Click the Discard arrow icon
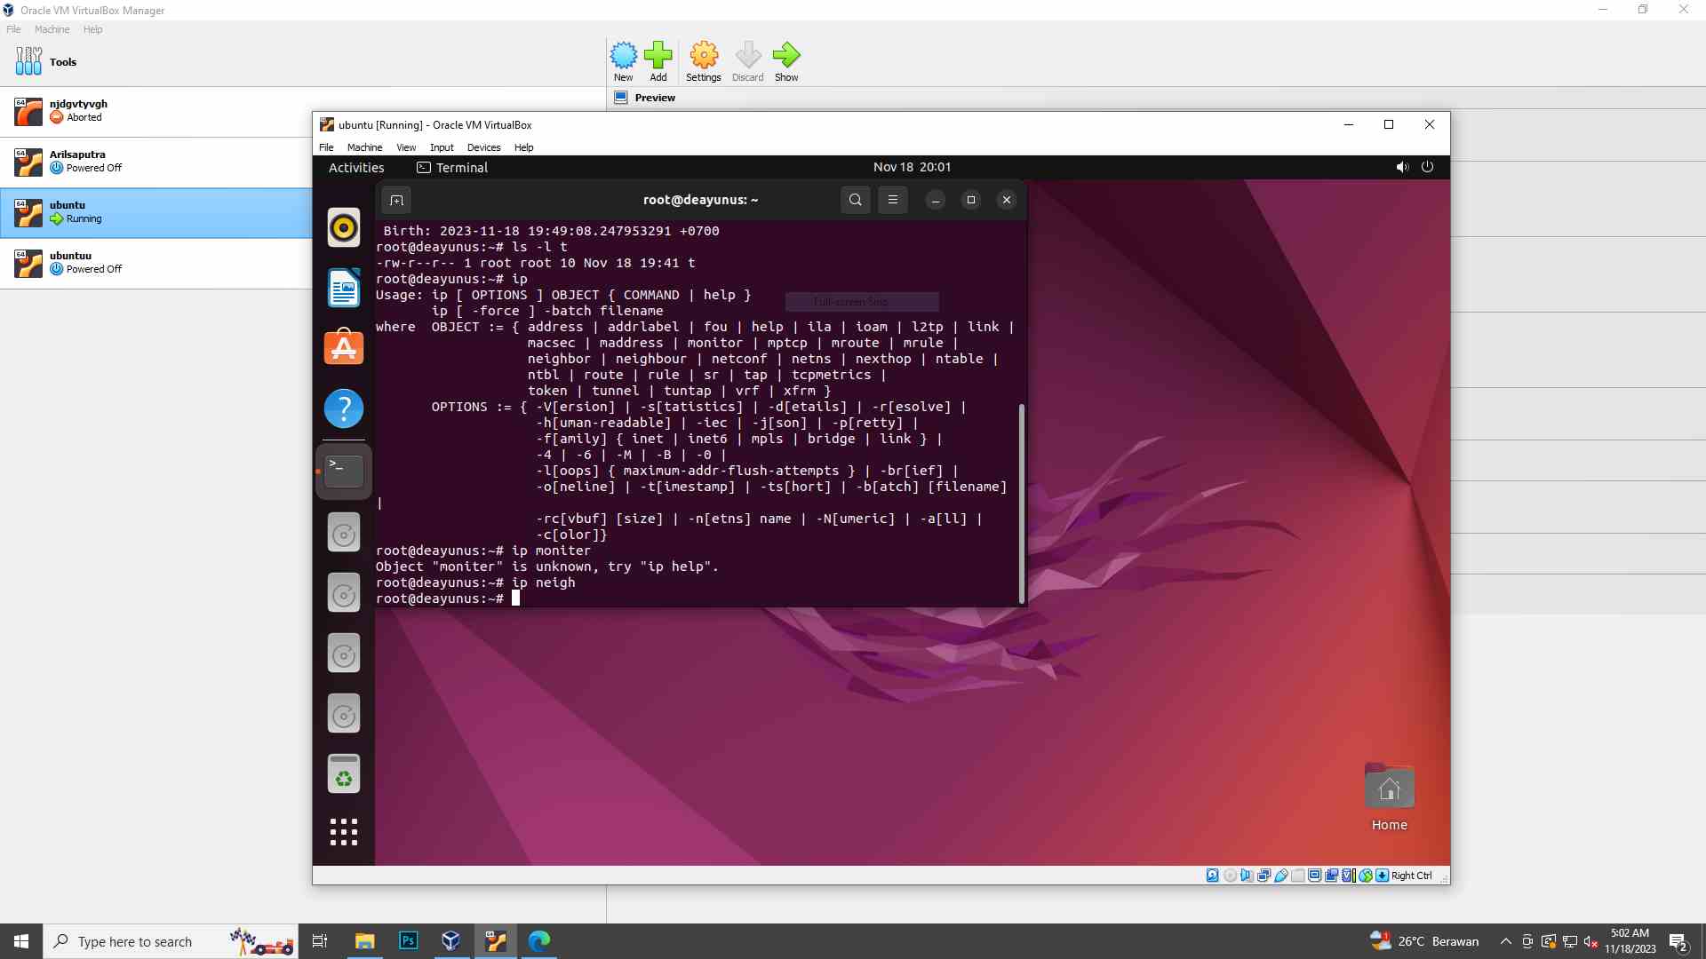Screen dimensions: 1706x959 [748, 61]
